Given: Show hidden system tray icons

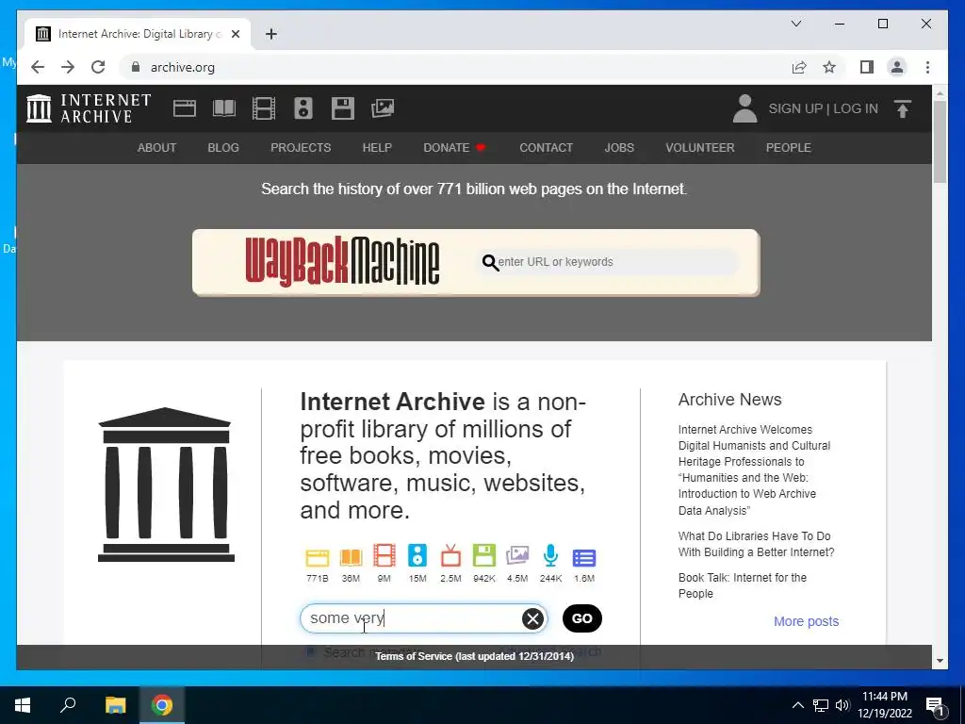Looking at the screenshot, I should click(x=797, y=705).
